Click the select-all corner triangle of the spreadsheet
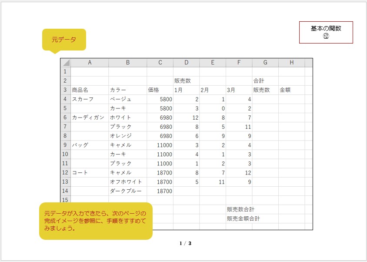This screenshot has width=367, height=262. click(x=66, y=63)
